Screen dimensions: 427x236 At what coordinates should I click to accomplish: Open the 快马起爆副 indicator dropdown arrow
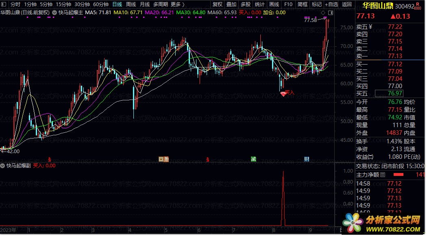tap(3, 166)
